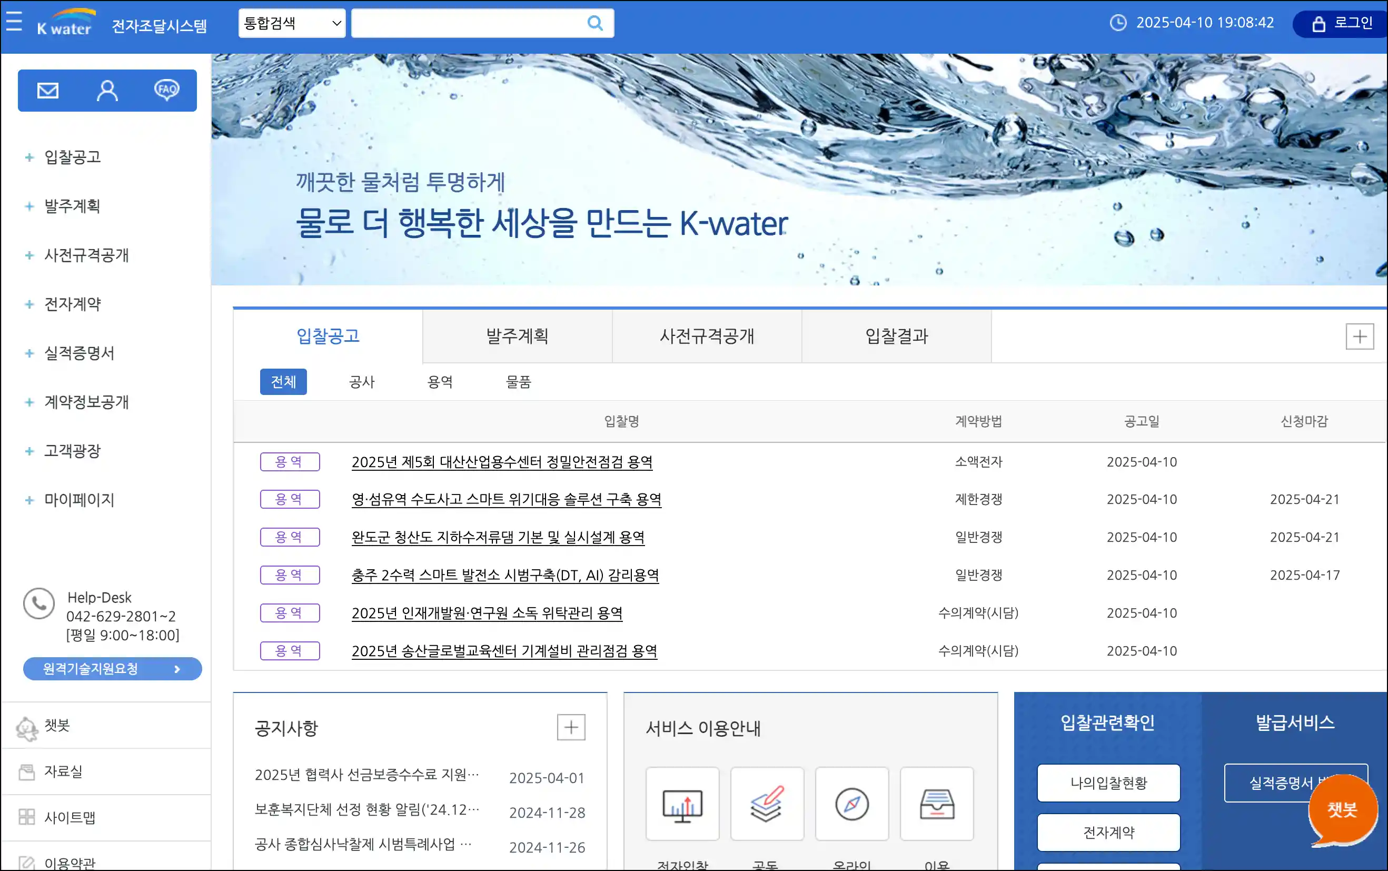Click the compass service icon

tap(852, 804)
